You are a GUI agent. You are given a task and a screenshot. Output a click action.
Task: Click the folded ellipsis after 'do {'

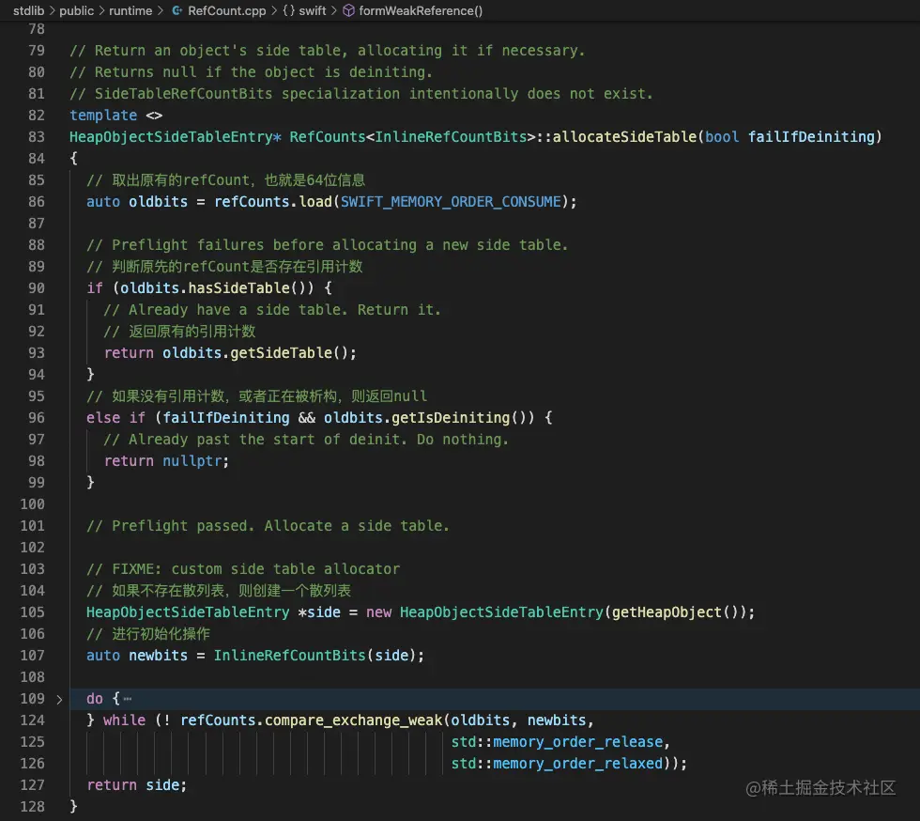pos(128,699)
